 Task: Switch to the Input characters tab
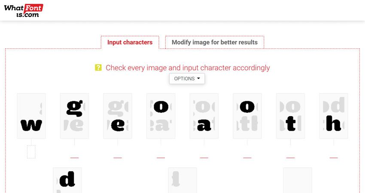click(x=130, y=42)
